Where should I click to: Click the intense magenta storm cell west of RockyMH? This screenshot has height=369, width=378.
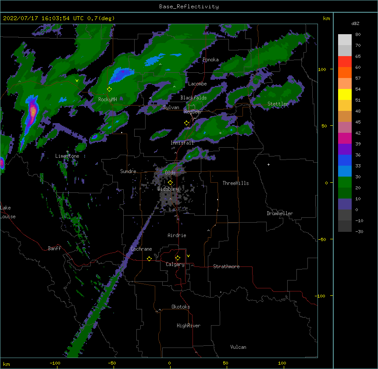32,112
